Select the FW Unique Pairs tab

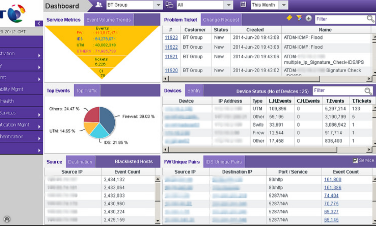pyautogui.click(x=182, y=162)
